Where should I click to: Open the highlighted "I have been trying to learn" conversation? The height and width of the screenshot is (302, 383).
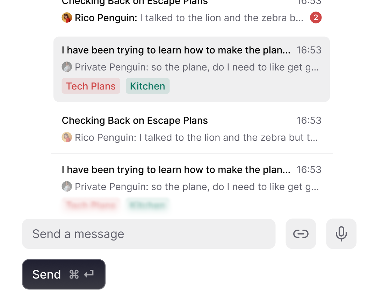point(176,50)
